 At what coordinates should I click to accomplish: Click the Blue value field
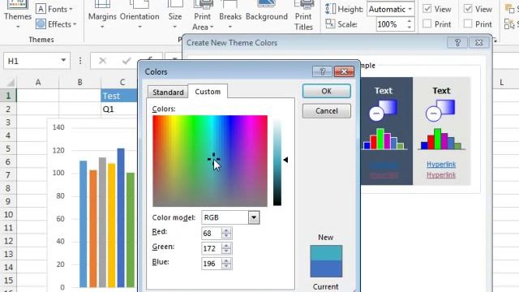212,264
